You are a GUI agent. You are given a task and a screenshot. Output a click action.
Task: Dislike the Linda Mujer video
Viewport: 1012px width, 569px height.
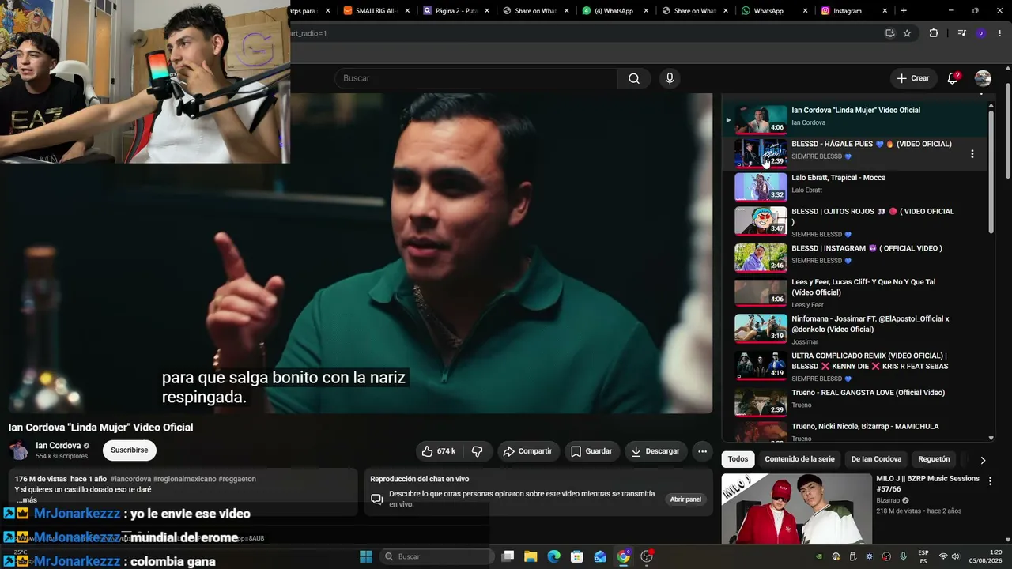pyautogui.click(x=478, y=451)
